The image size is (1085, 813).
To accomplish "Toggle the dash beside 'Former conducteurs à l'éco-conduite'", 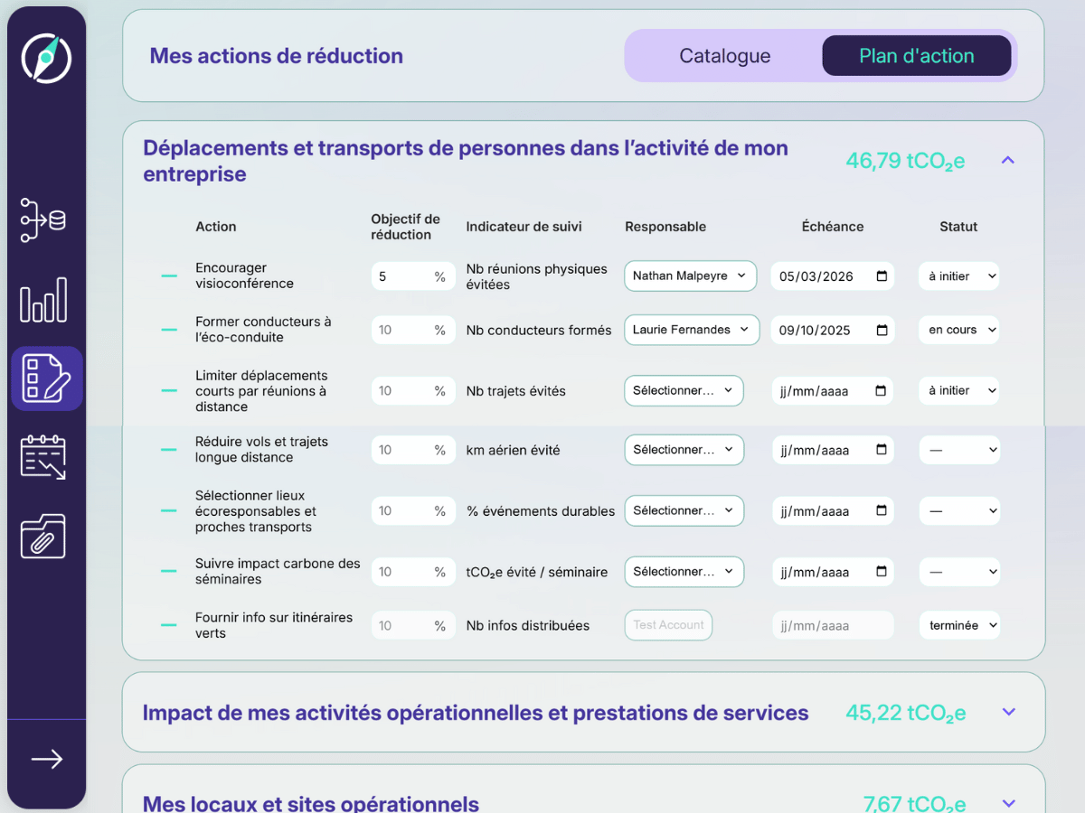I will 168,330.
